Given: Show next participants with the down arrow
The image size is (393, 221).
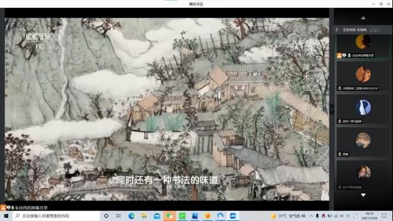Looking at the screenshot, I should click(x=363, y=195).
